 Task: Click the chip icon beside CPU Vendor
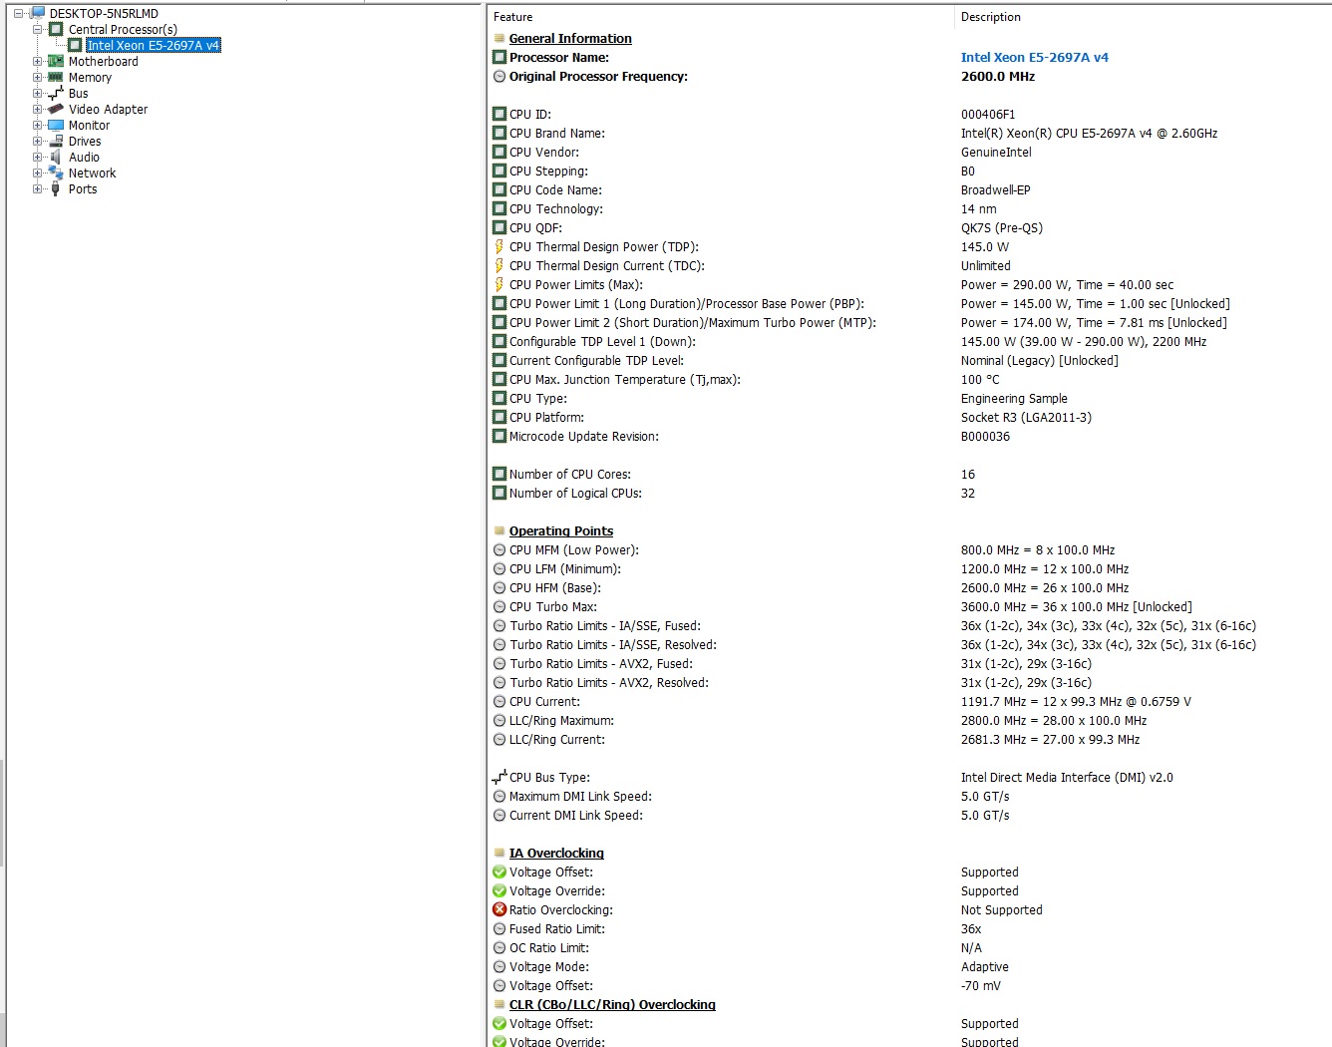pyautogui.click(x=499, y=153)
